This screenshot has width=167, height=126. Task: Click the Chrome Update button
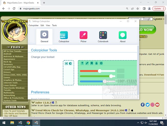click(x=157, y=9)
